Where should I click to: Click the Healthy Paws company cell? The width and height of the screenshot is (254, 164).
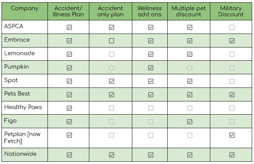[x=24, y=108]
